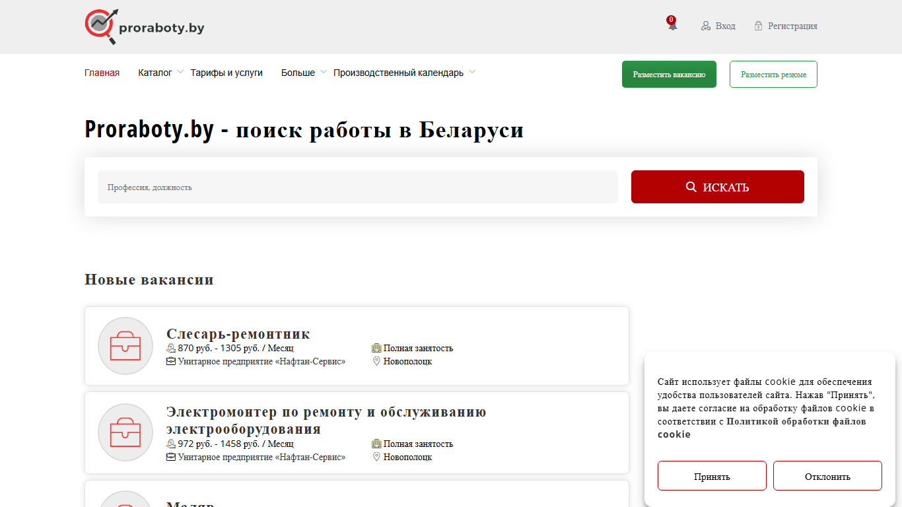902x507 pixels.
Task: Decline cookies with Отклонить button
Action: (827, 476)
